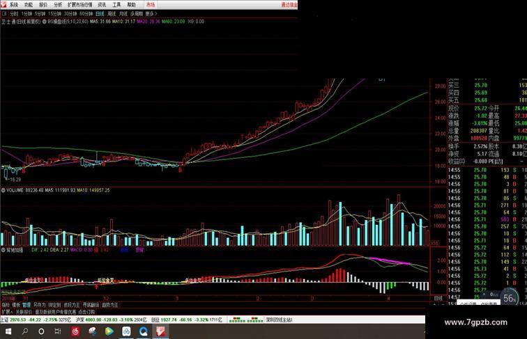Open the 分析 menu
The width and height of the screenshot is (527, 339).
point(58,5)
